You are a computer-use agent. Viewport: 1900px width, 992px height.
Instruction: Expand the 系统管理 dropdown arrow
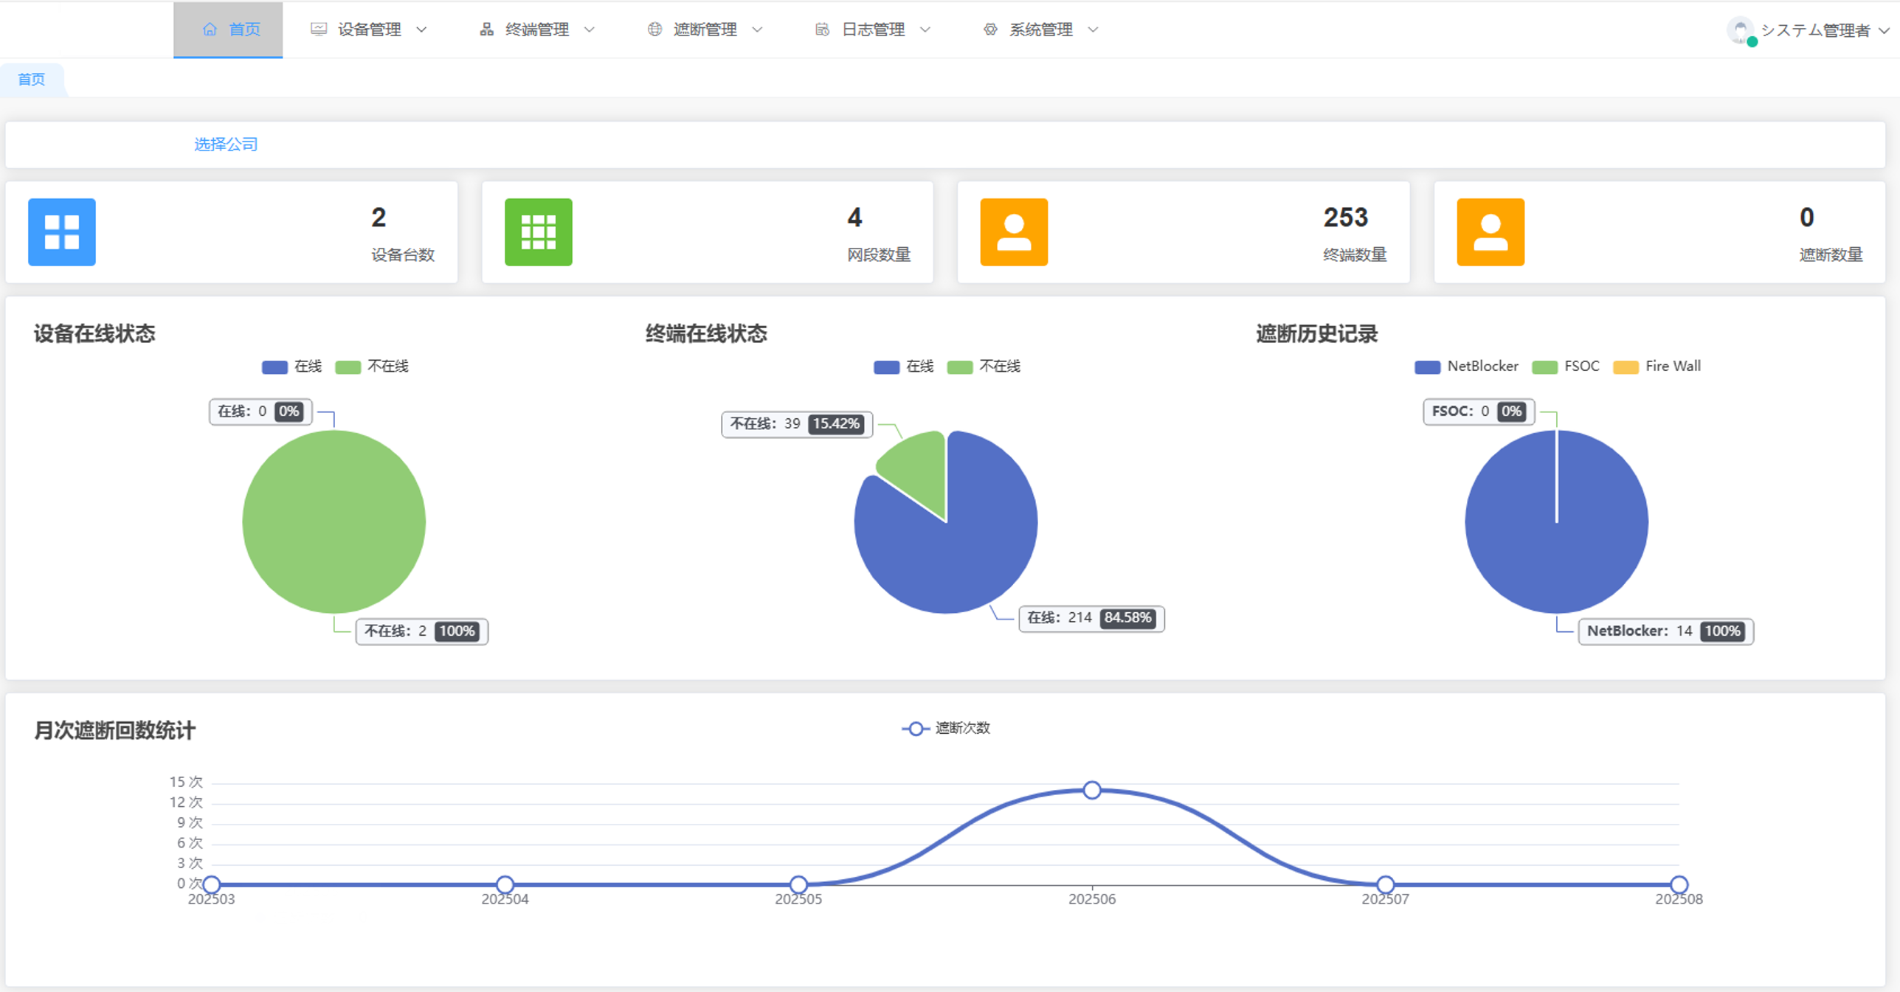pos(1093,30)
